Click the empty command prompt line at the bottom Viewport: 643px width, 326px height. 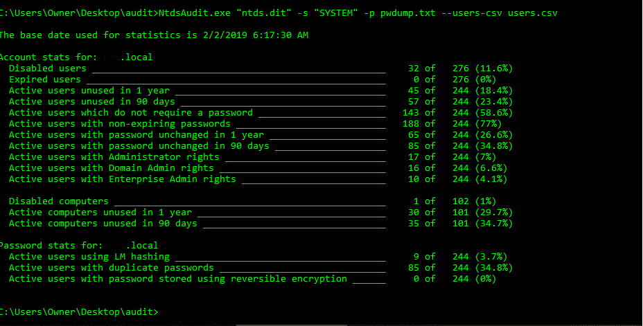click(x=79, y=312)
